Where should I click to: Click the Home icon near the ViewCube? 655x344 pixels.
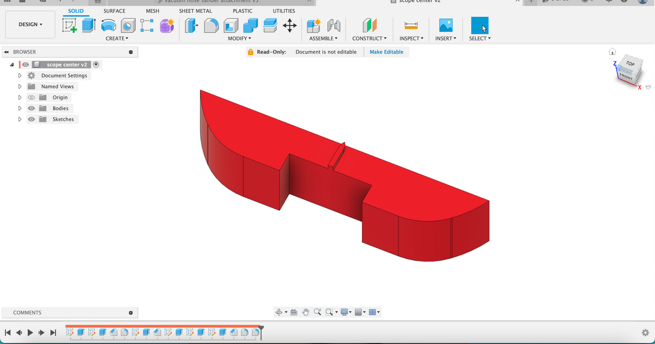tap(612, 51)
